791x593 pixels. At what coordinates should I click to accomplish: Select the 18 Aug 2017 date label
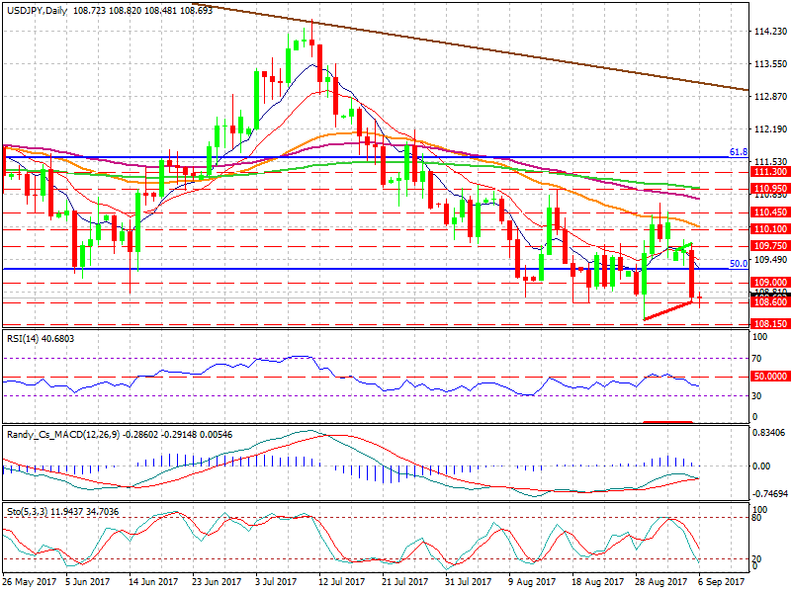click(x=596, y=582)
